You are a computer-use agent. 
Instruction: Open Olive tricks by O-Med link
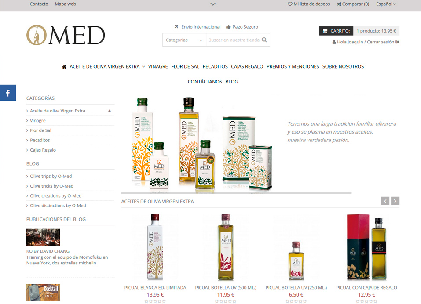[x=51, y=186]
